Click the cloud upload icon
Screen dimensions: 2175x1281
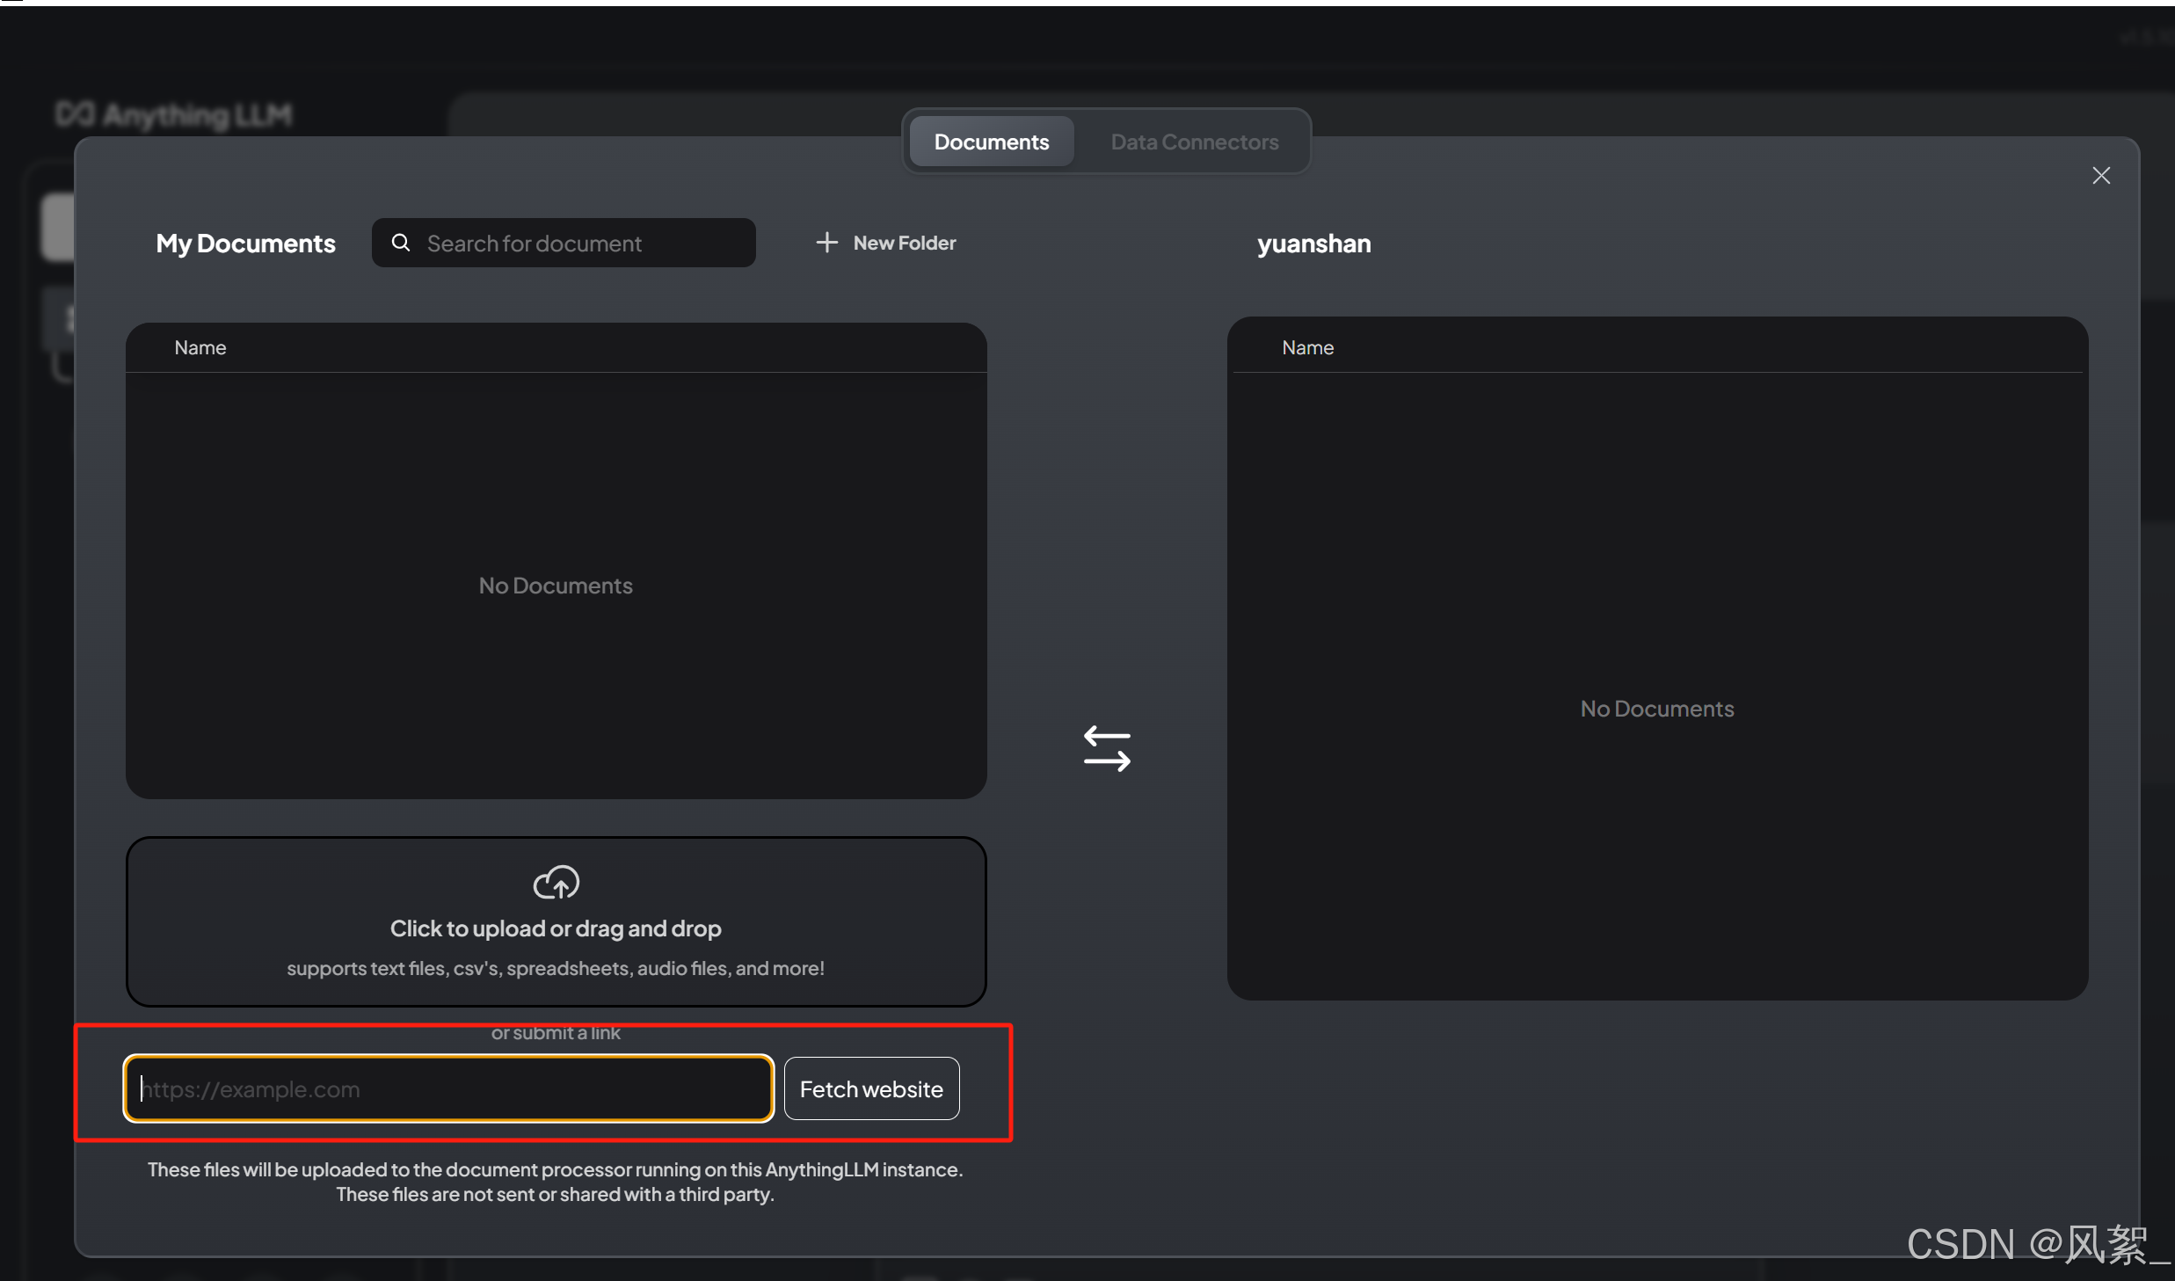pos(556,882)
